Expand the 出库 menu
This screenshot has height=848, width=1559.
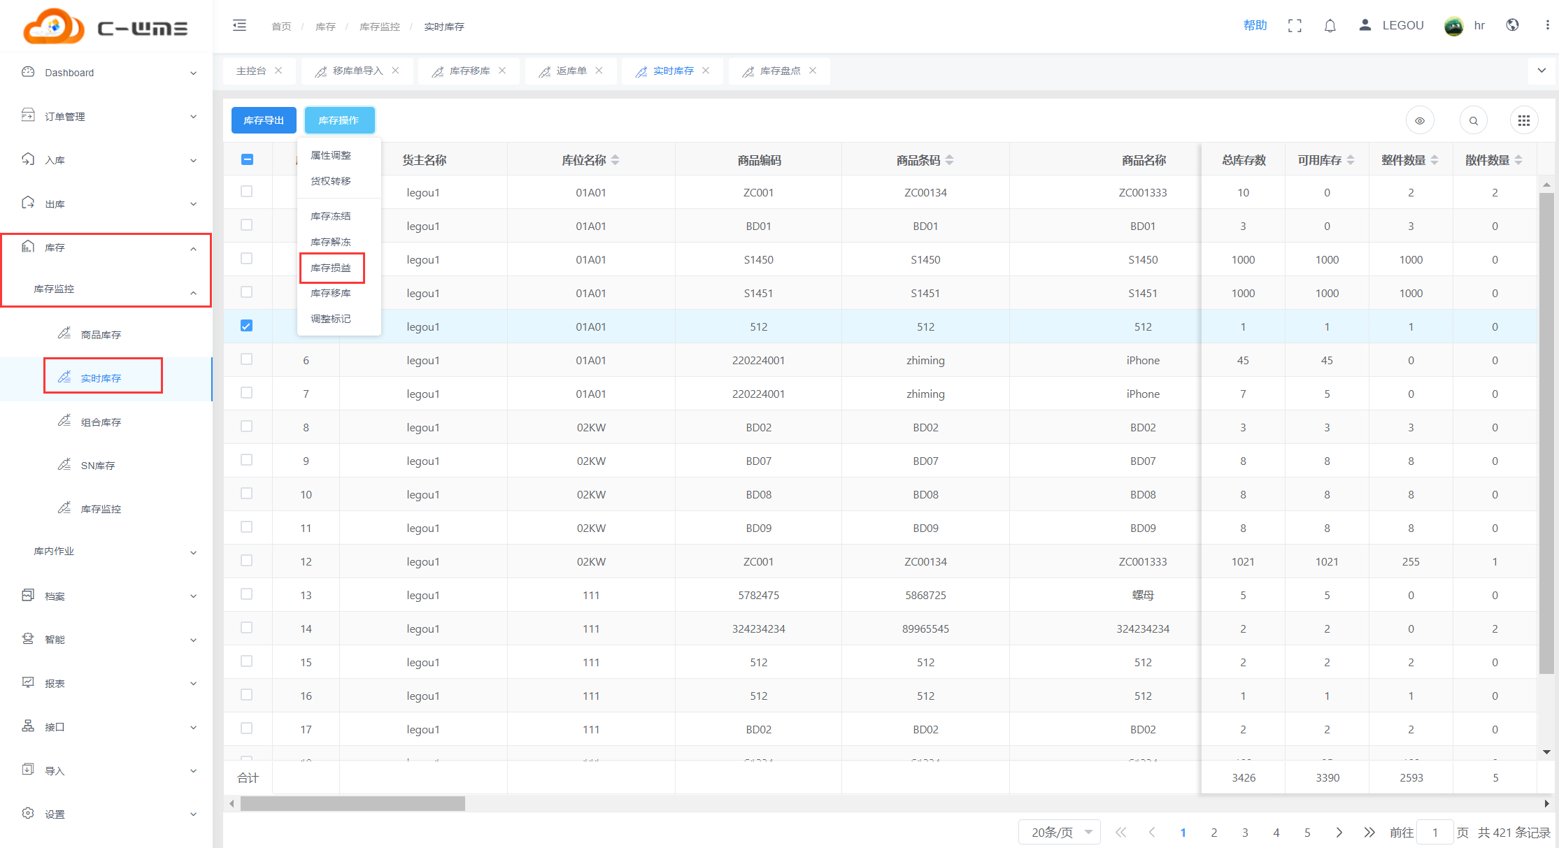pyautogui.click(x=106, y=204)
